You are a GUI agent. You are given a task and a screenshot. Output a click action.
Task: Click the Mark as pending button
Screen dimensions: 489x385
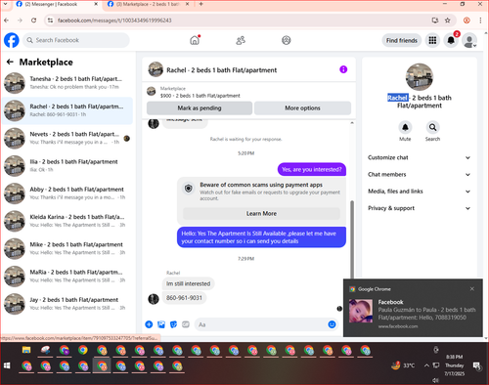click(200, 107)
